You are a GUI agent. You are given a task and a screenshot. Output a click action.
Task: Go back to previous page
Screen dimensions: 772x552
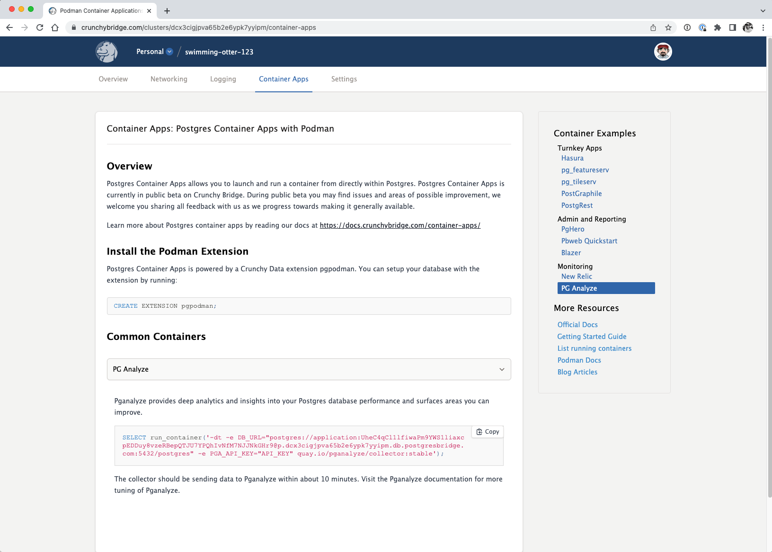click(x=9, y=27)
